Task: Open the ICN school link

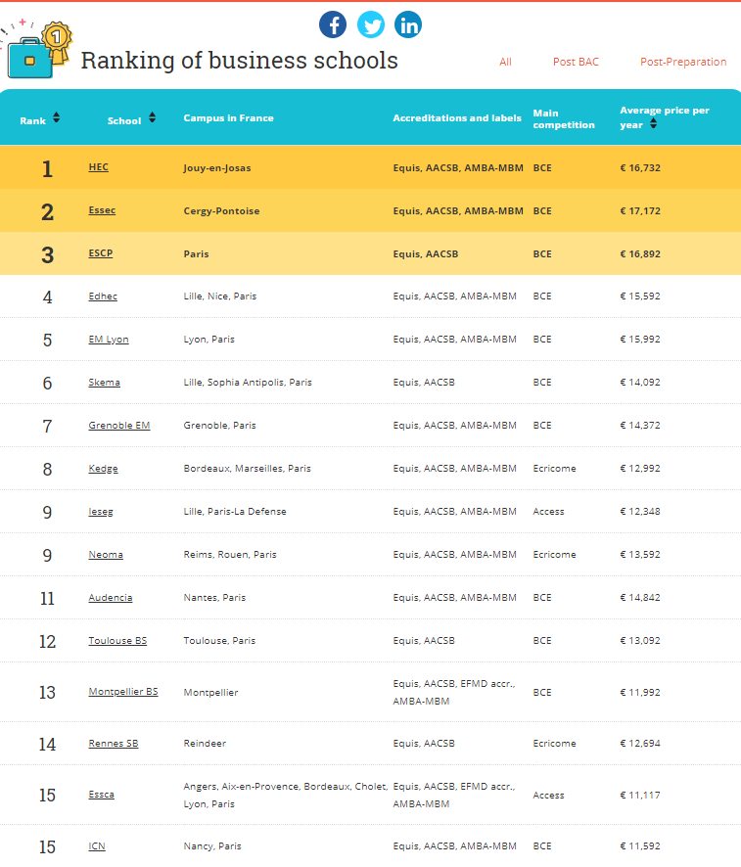Action: pyautogui.click(x=97, y=846)
